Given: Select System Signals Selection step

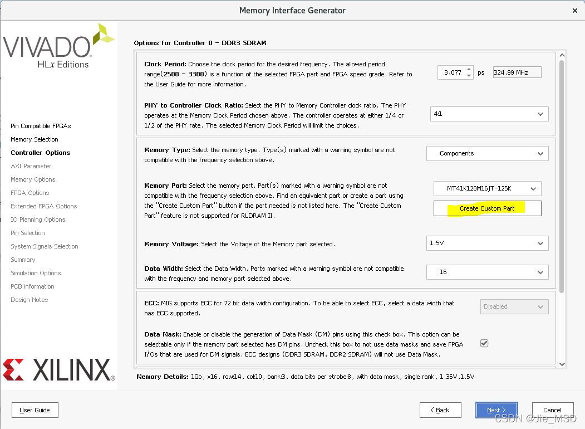Looking at the screenshot, I should point(45,246).
